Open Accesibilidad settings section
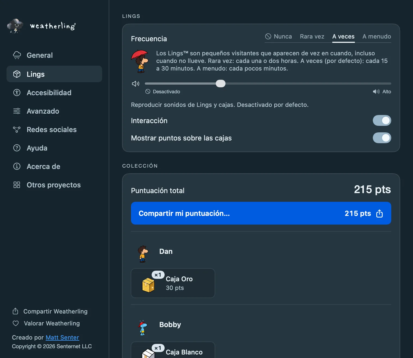This screenshot has width=413, height=358. coord(54,92)
